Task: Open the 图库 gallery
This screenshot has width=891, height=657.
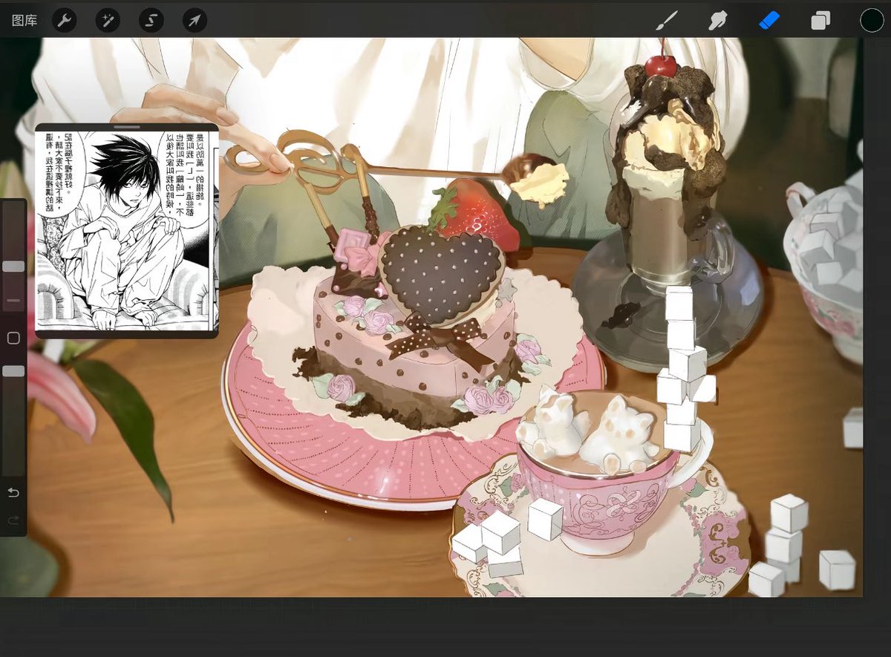Action: (x=25, y=21)
